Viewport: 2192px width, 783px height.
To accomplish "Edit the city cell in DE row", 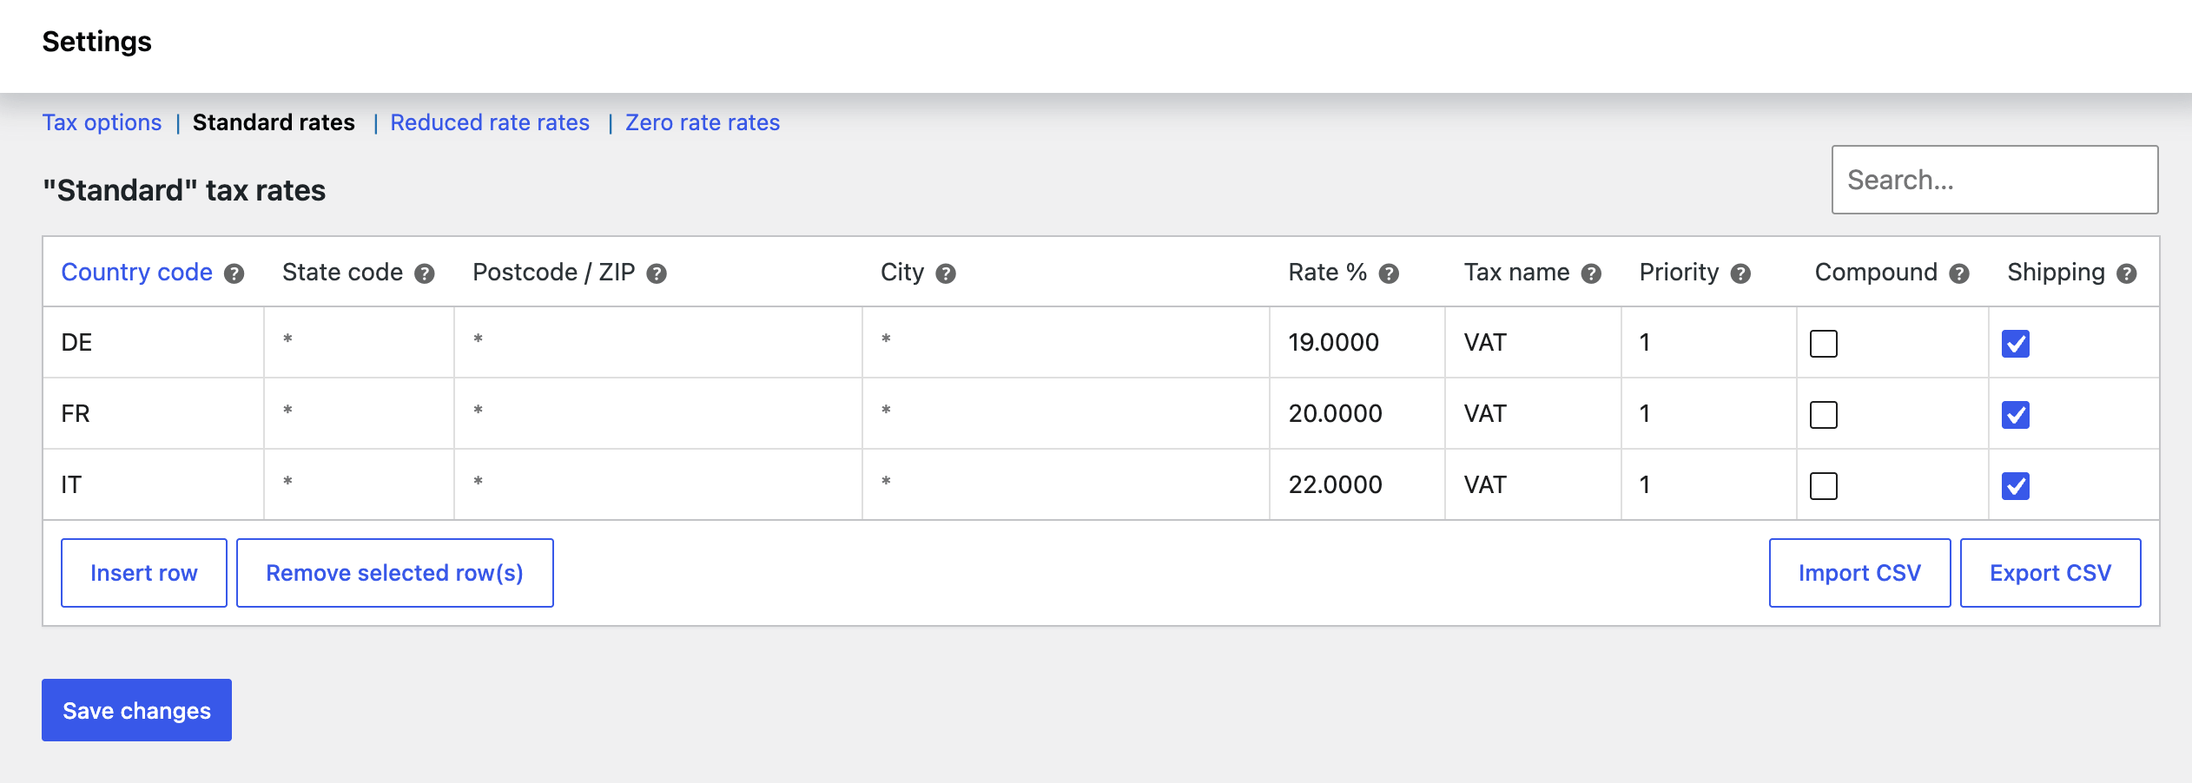I will point(1066,342).
